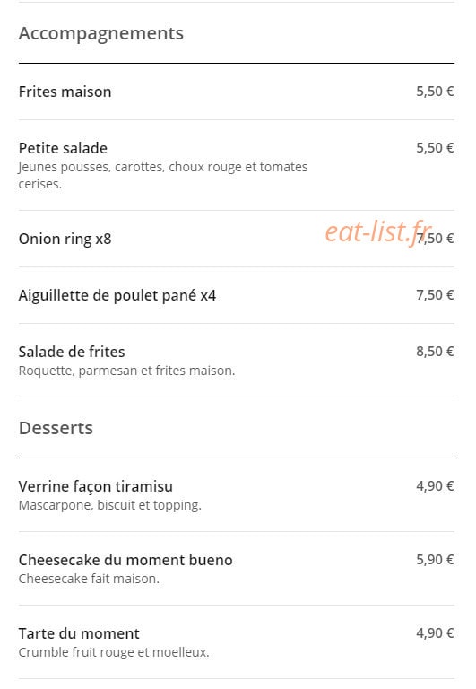Click the 7,50 € price of Aiguillette de poulet
This screenshot has width=476, height=689.
click(x=435, y=295)
